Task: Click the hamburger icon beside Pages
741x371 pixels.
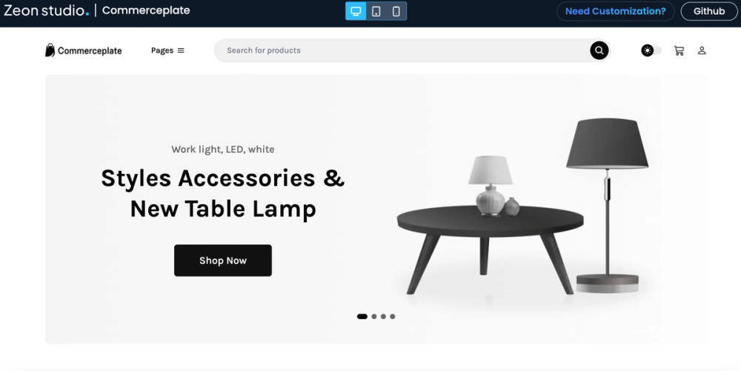Action: tap(181, 50)
